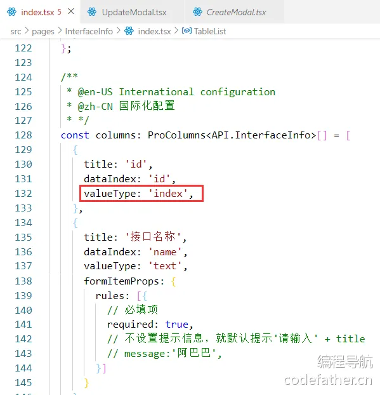Click index.tsx in the breadcrumb path
The image size is (380, 395).
[155, 31]
